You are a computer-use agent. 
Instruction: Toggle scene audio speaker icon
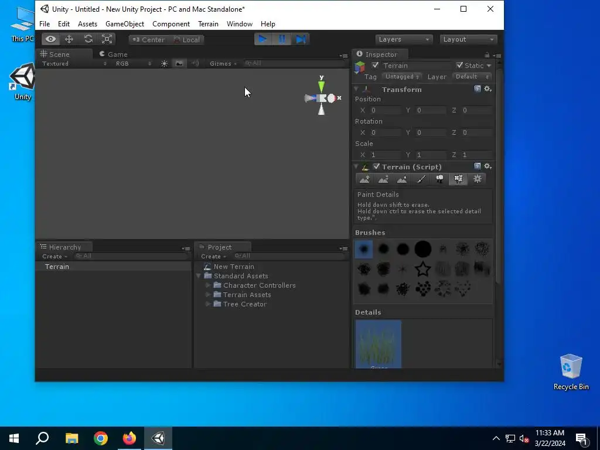[x=195, y=63]
